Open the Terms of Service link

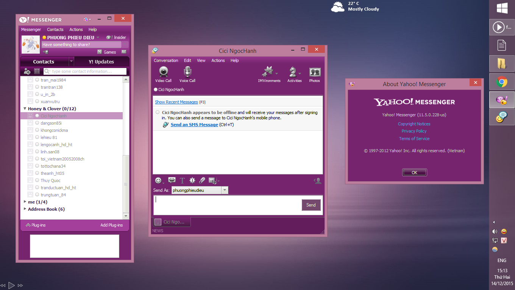(414, 139)
